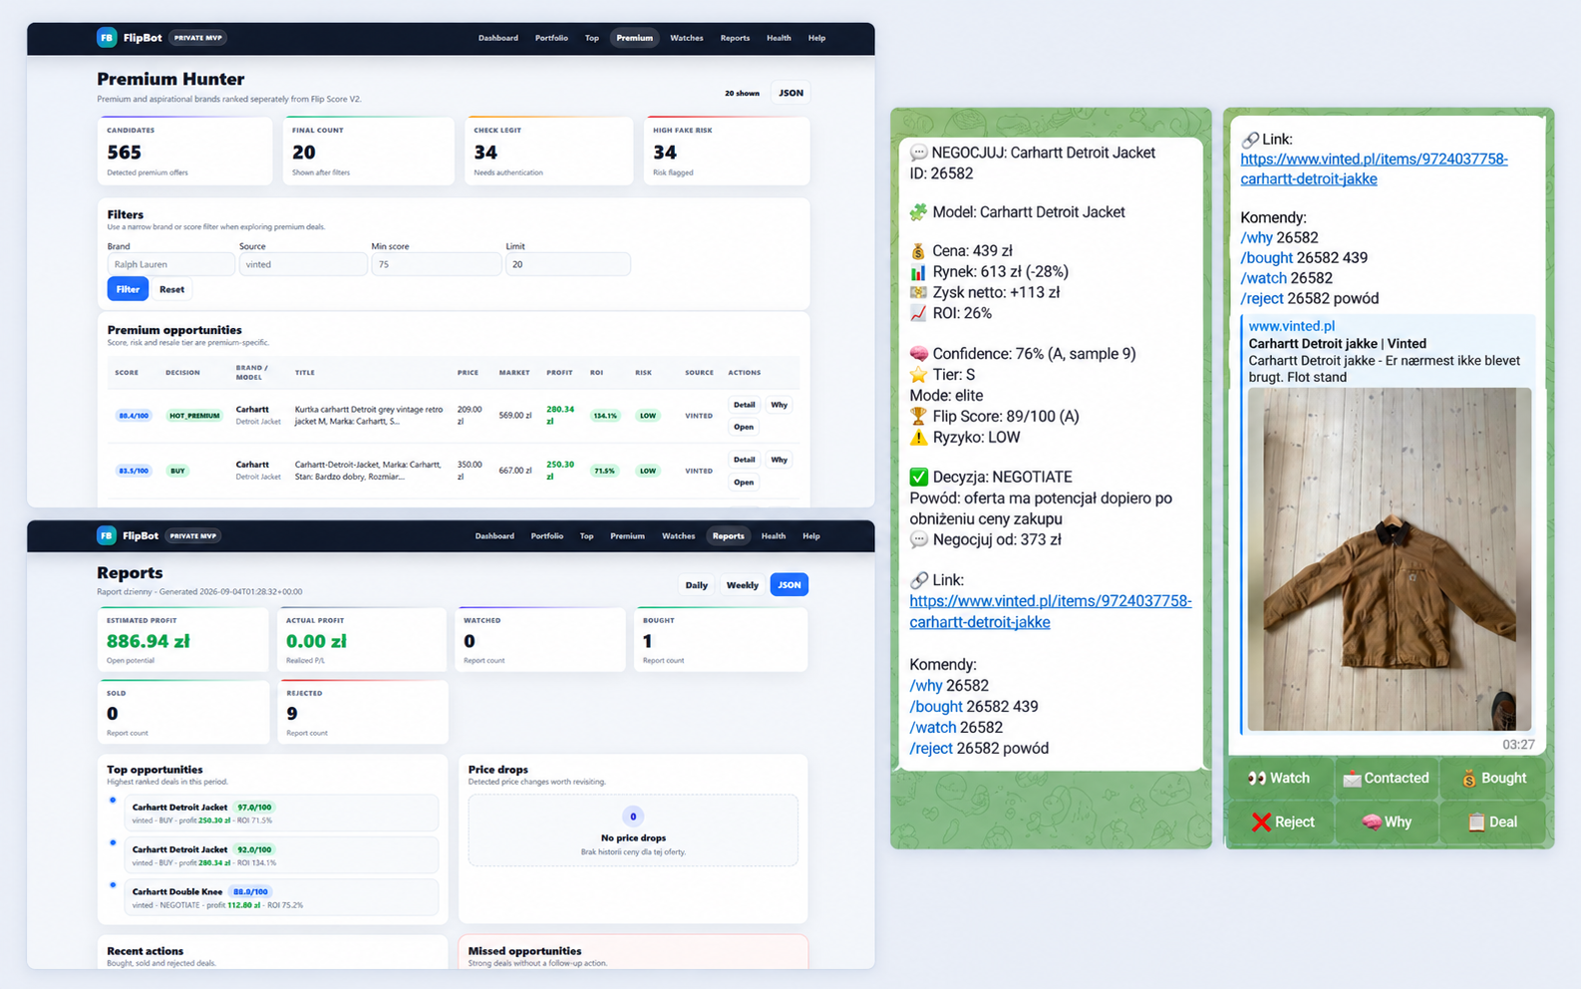Go to Portfolio from the Premium Hunter window
The image size is (1581, 989).
click(x=551, y=38)
